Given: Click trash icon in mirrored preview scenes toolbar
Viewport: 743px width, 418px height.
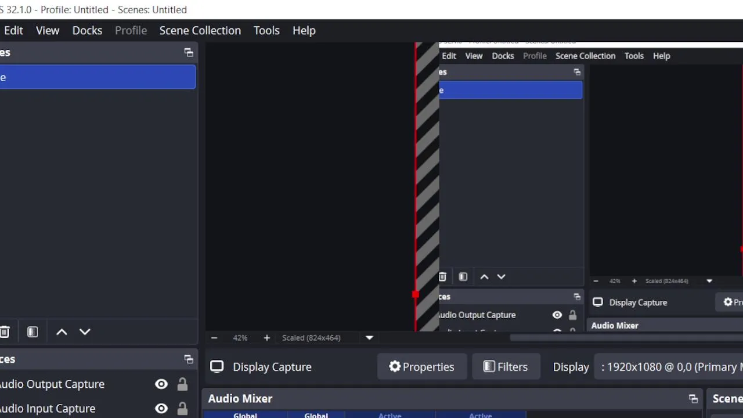Looking at the screenshot, I should [x=442, y=277].
